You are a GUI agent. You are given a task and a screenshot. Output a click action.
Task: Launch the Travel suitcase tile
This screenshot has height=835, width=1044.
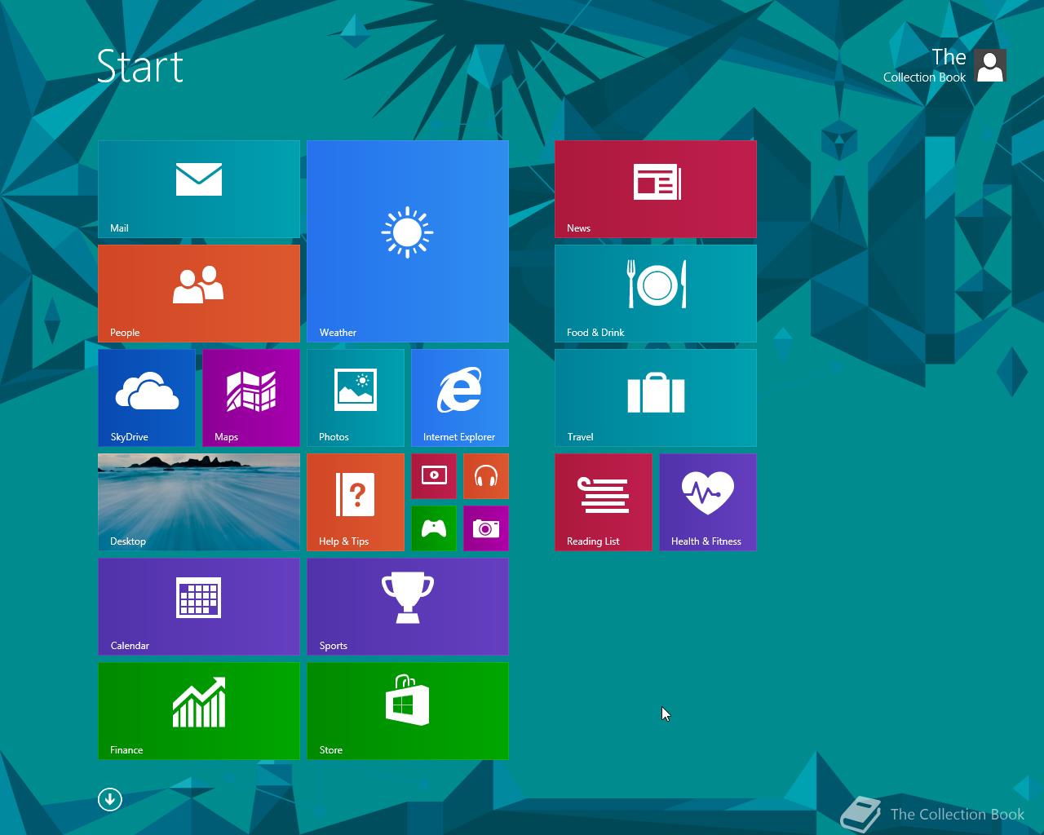pos(656,398)
